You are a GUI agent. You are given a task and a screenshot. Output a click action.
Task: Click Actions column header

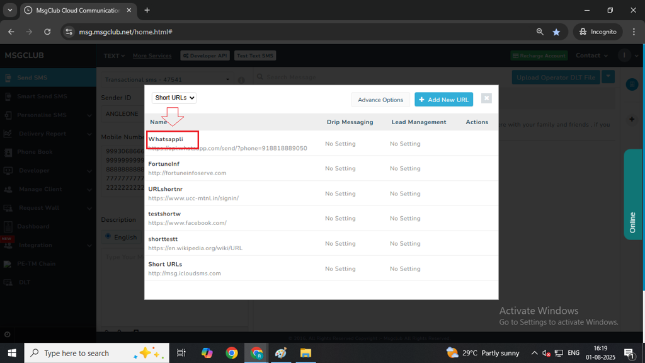pyautogui.click(x=477, y=122)
